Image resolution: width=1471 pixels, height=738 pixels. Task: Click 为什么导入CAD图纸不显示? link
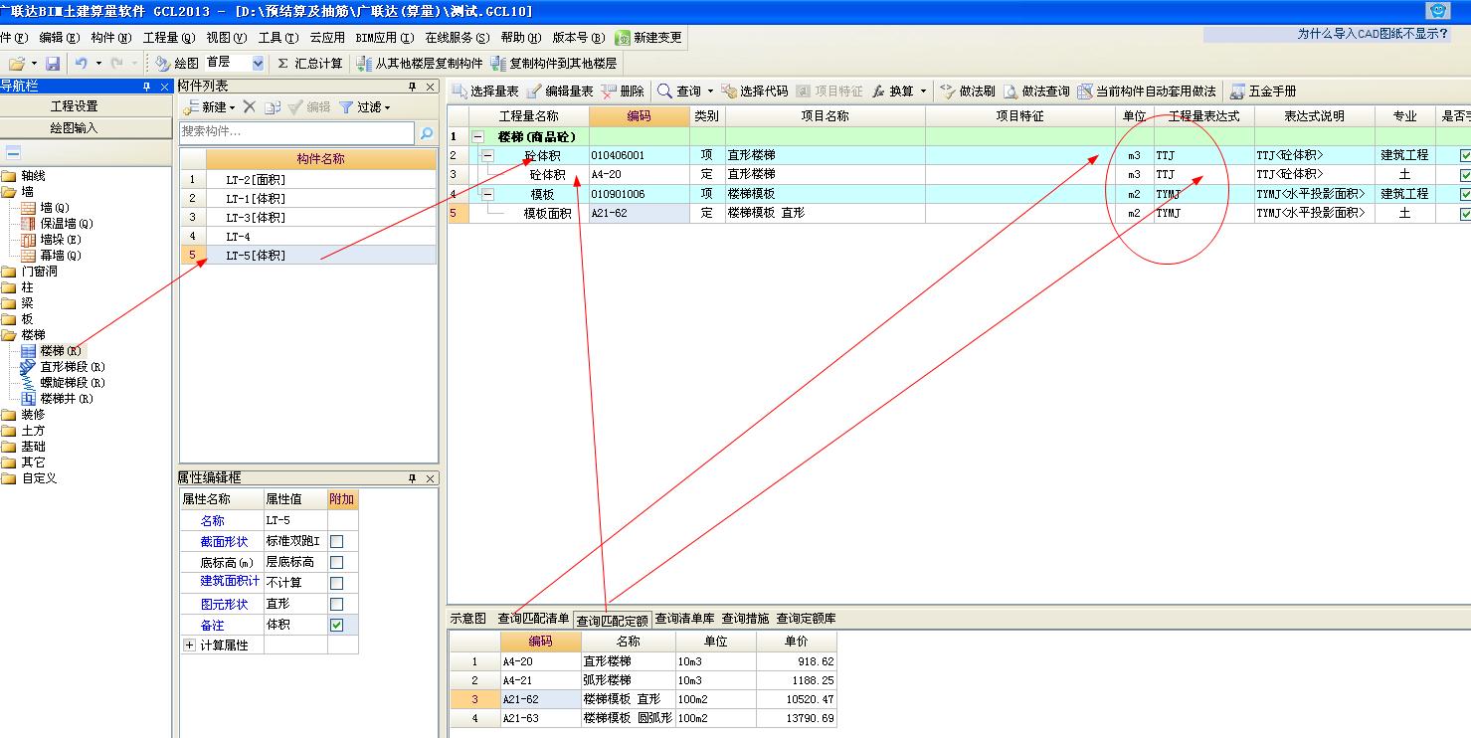point(1374,34)
